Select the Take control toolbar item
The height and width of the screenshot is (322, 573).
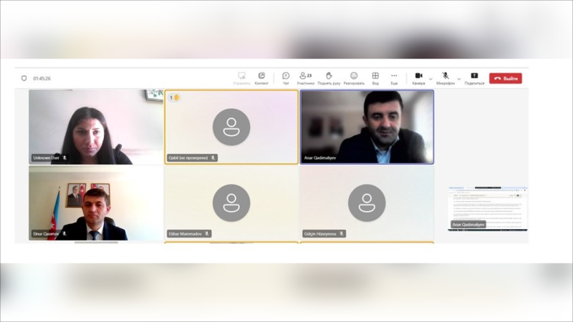241,78
